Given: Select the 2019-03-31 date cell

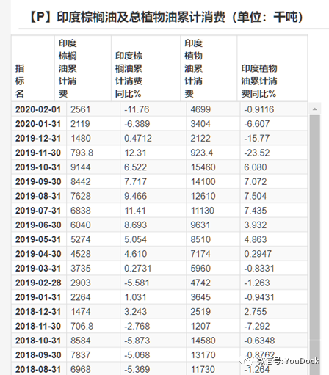Looking at the screenshot, I should pyautogui.click(x=39, y=268).
